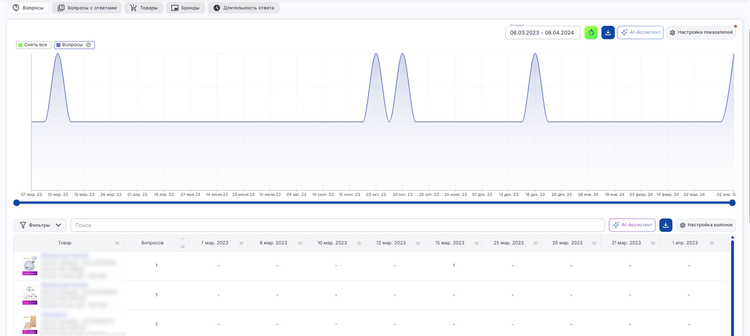
Task: Open the column menu icon for Товар
Action: pos(117,243)
